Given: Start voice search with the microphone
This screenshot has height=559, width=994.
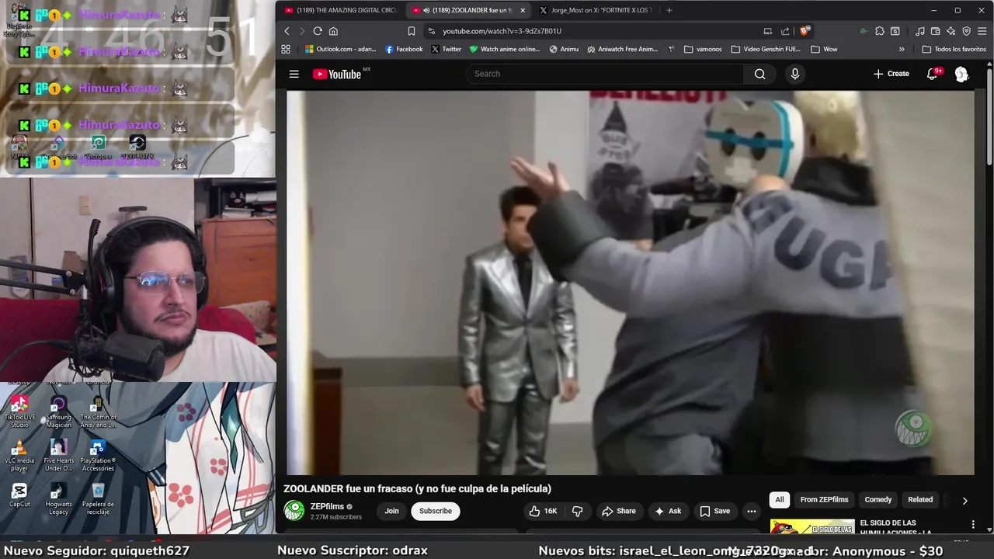Looking at the screenshot, I should [794, 74].
